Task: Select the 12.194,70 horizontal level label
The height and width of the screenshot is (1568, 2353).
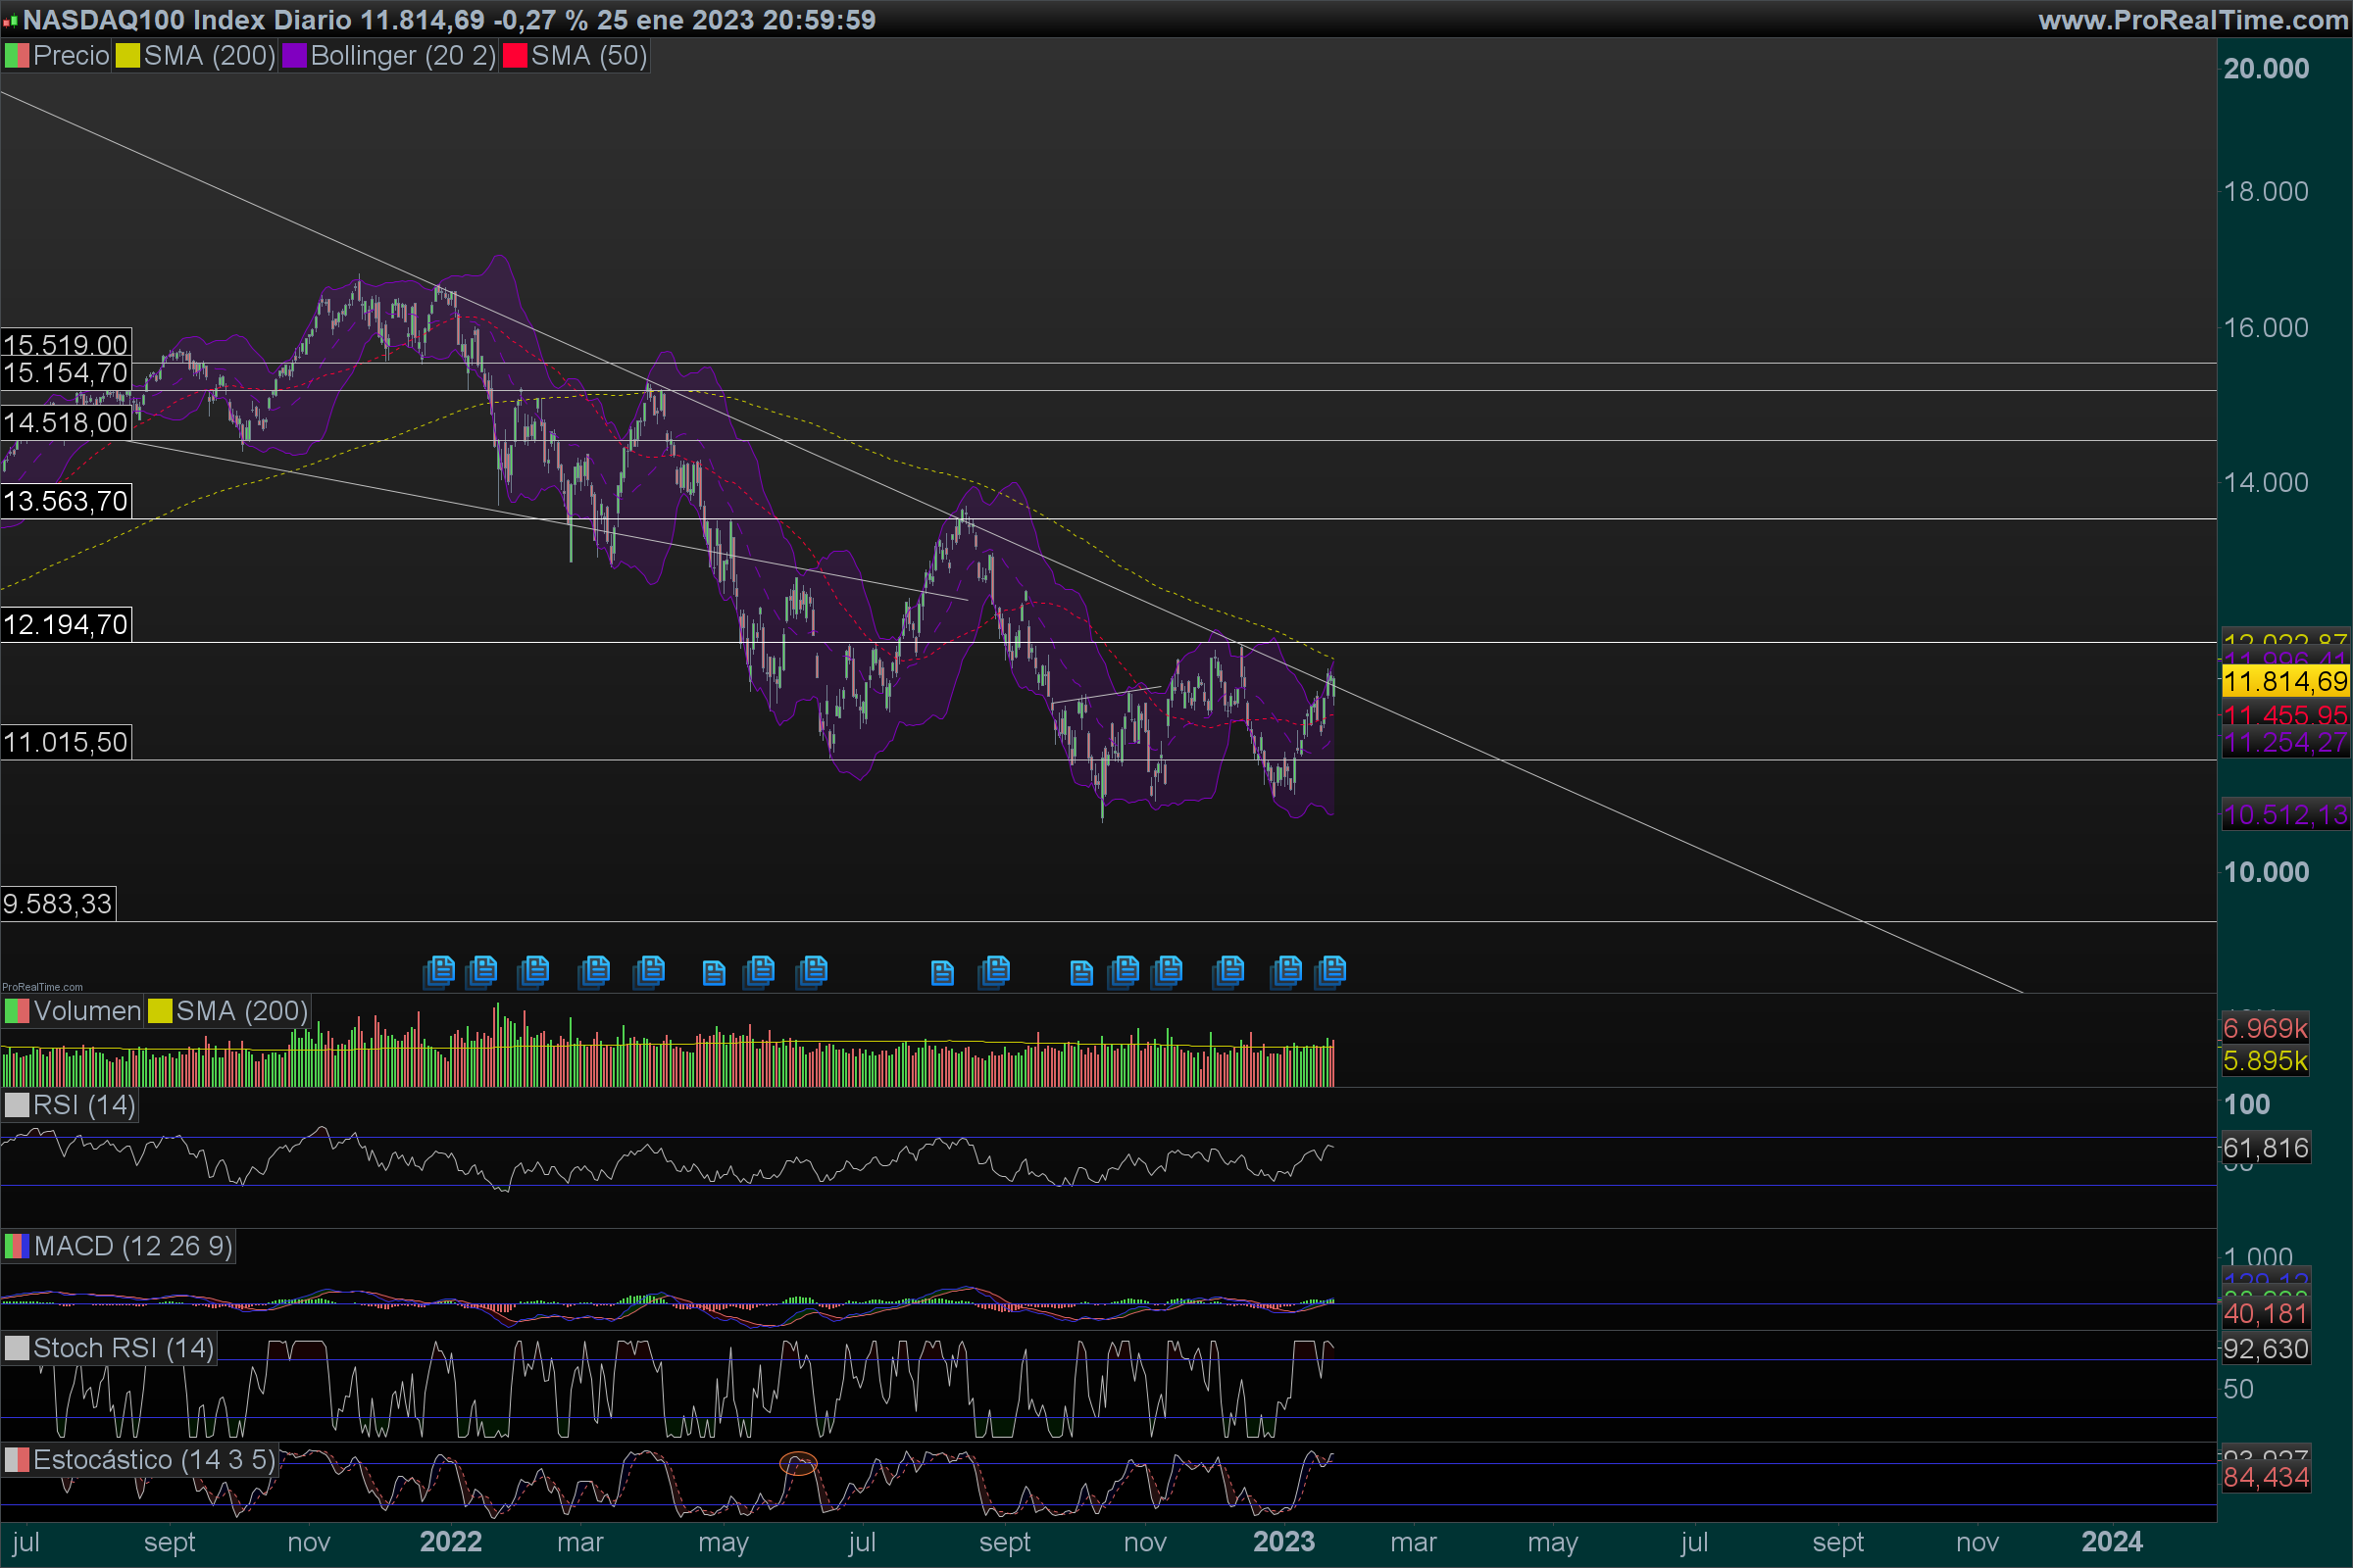Action: point(66,625)
